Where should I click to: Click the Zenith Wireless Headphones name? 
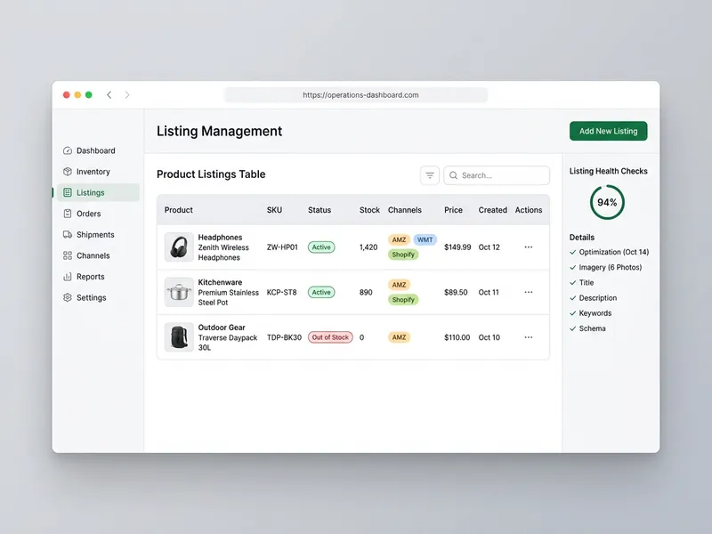(223, 253)
